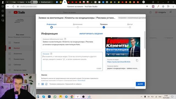This screenshot has width=176, height=99.
Task: Open the browser downloads icon
Action: [x=173, y=7]
